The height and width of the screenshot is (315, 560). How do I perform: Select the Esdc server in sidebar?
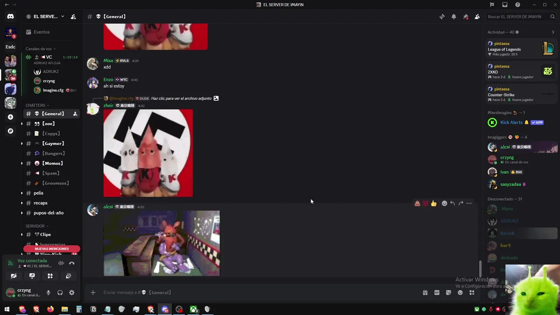point(10,47)
